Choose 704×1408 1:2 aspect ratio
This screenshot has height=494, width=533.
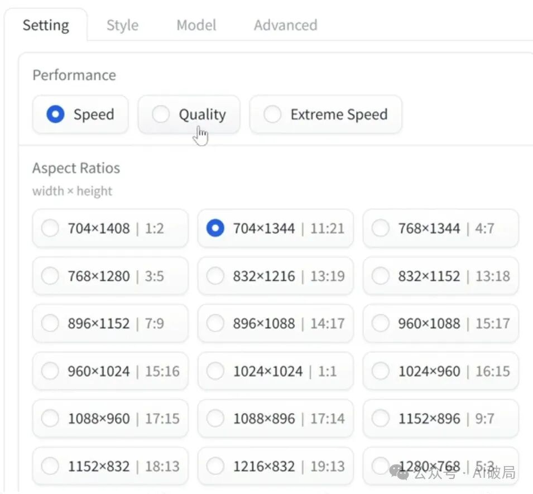tap(110, 228)
